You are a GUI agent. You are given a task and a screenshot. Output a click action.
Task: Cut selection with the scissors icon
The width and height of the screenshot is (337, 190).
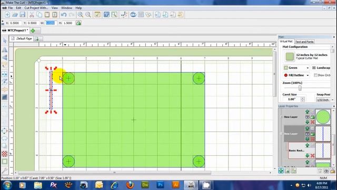[32, 15]
